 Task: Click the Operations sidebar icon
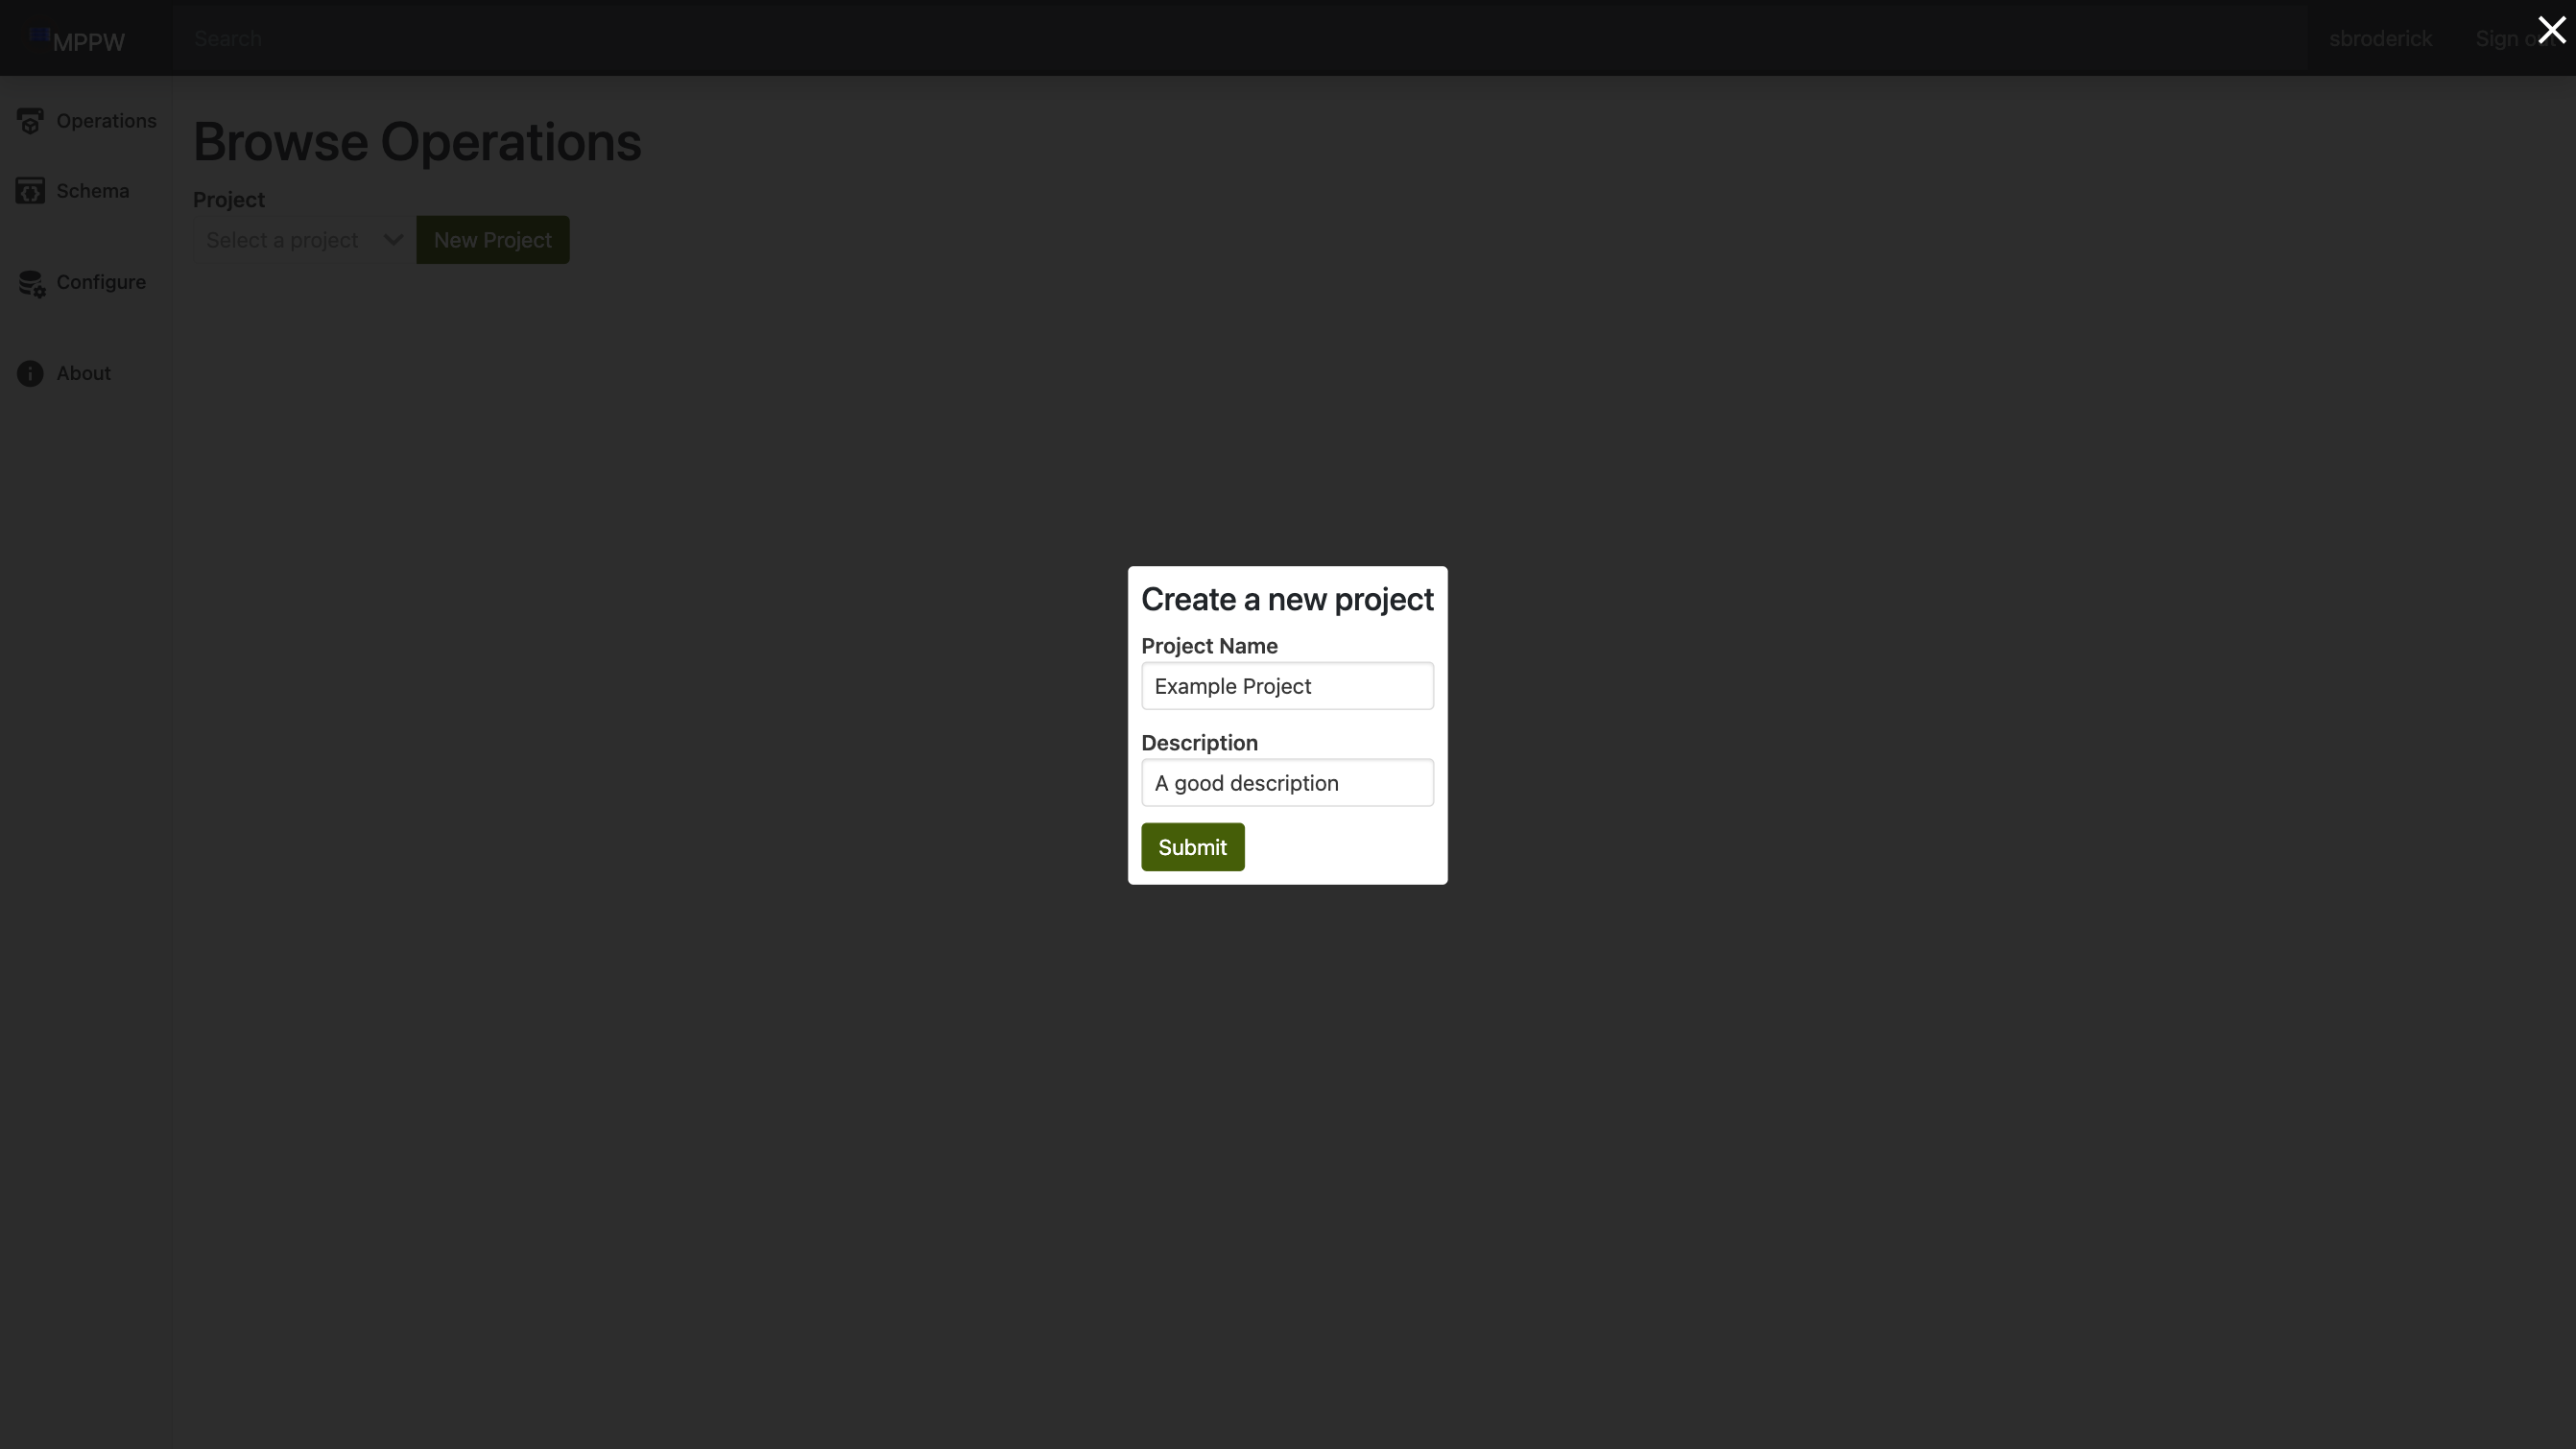coord(30,121)
